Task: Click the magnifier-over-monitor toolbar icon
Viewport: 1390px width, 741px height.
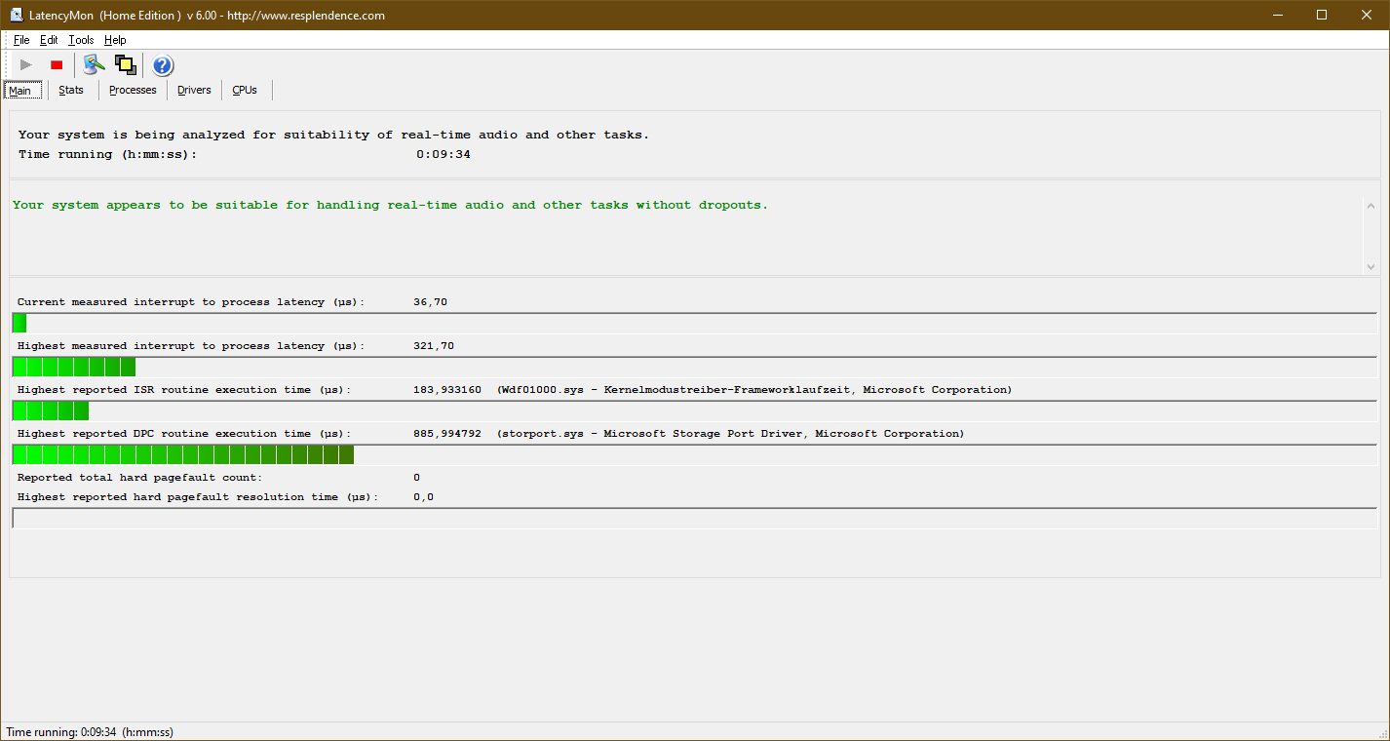Action: [94, 65]
